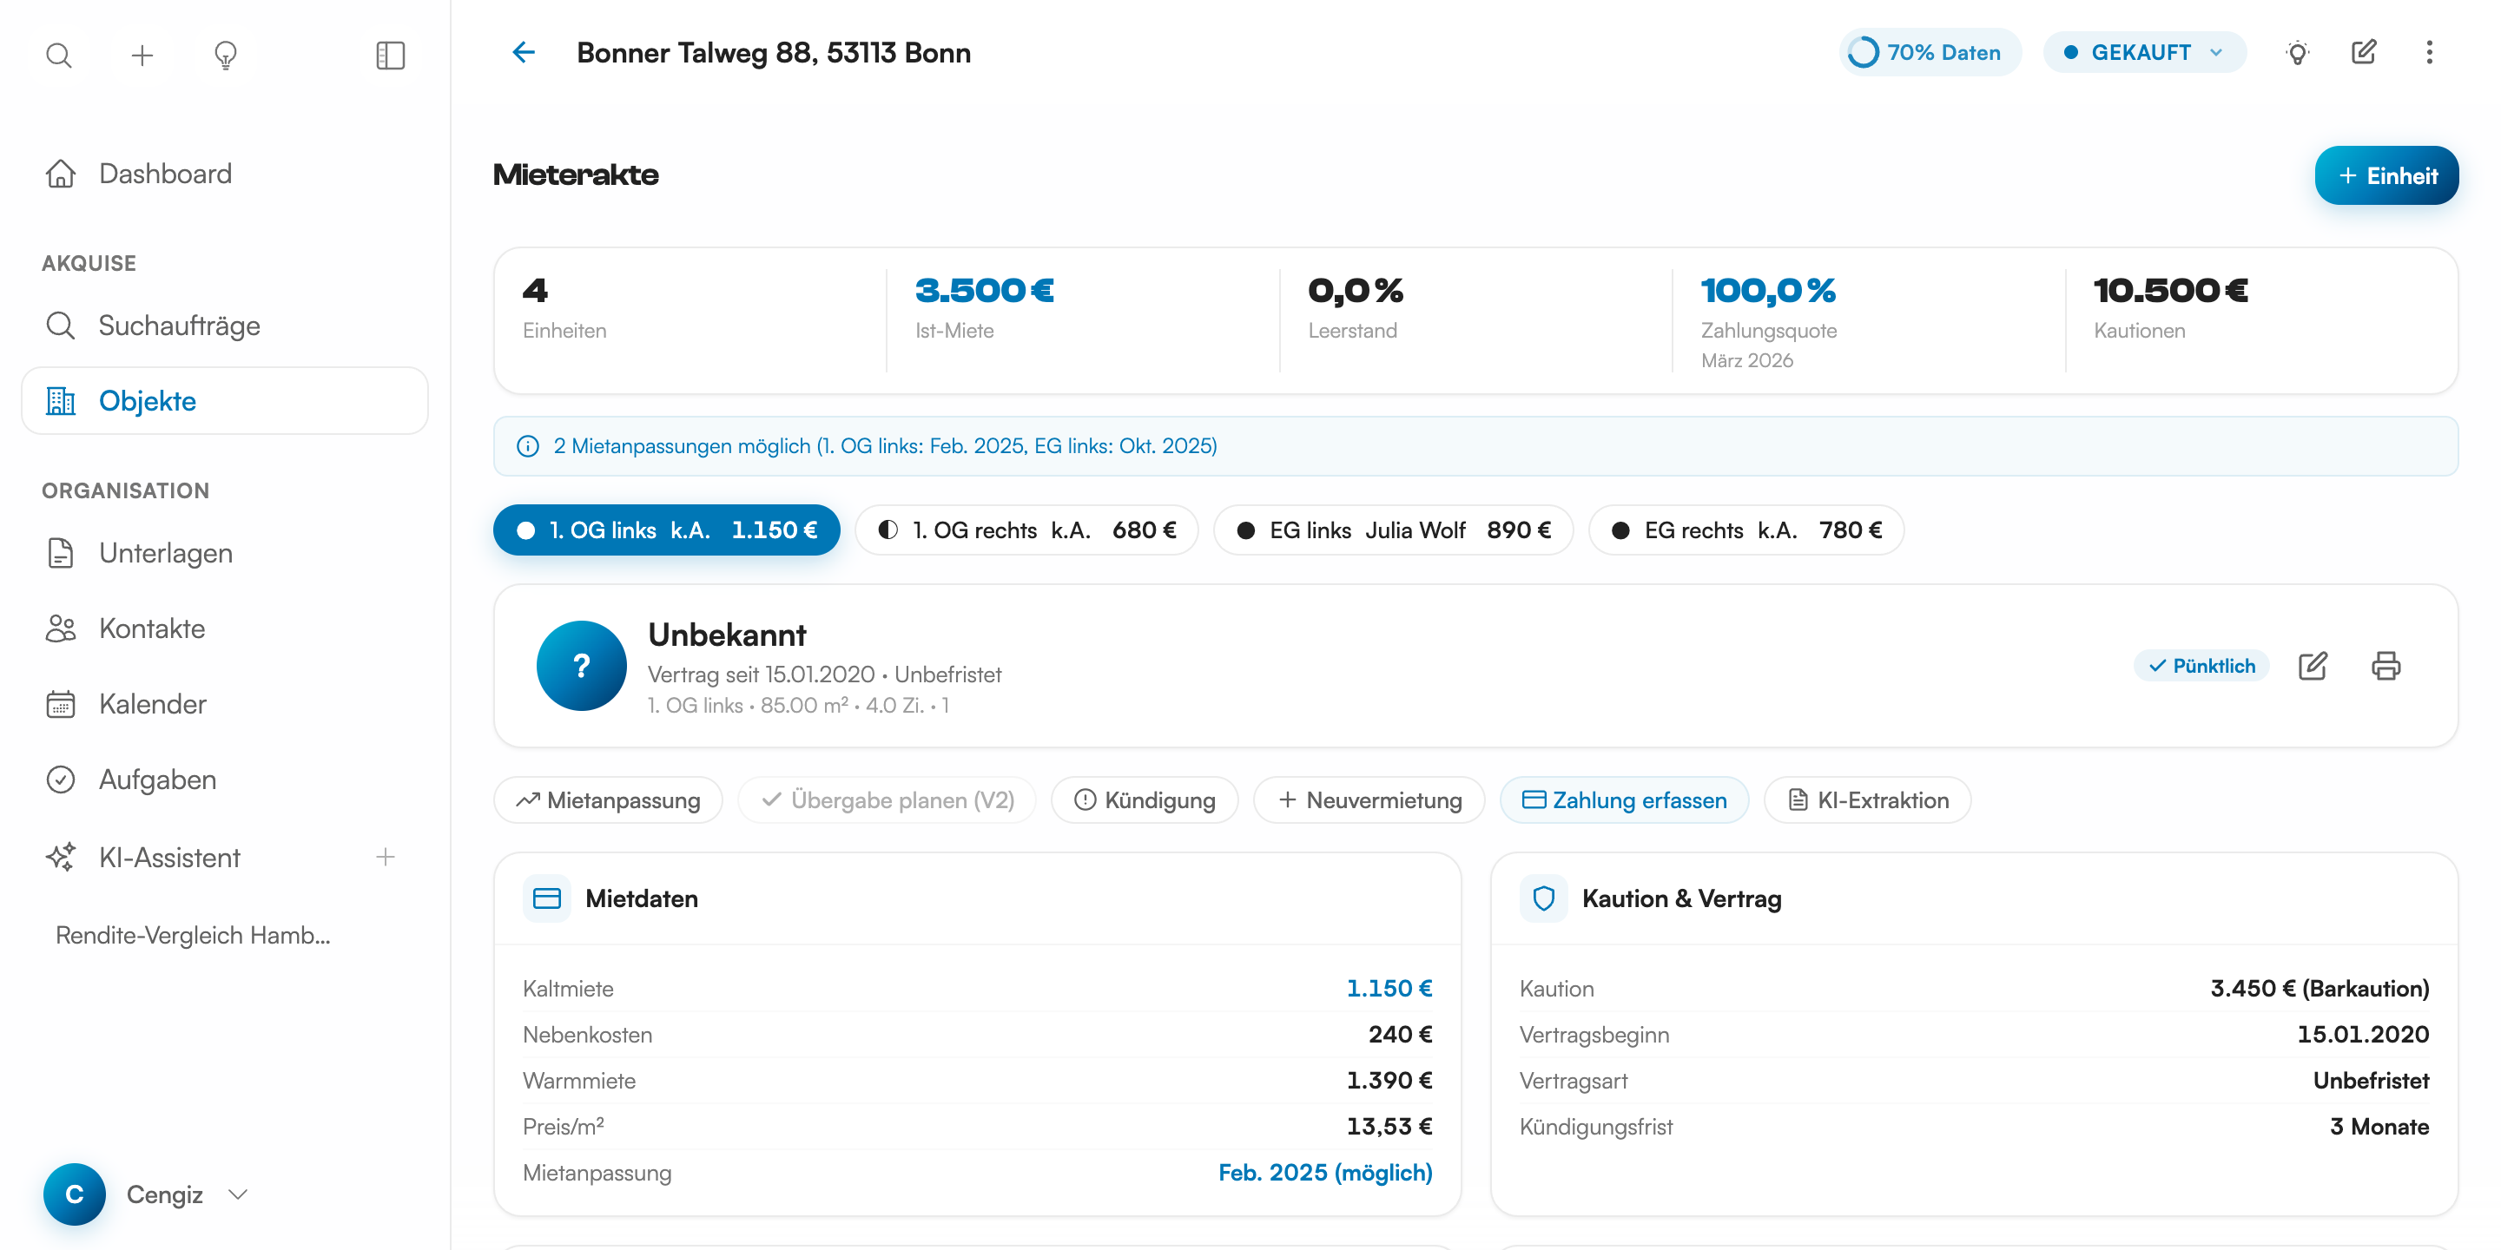This screenshot has width=2501, height=1250.
Task: Click the search magnifier icon in sidebar
Action: [x=59, y=56]
